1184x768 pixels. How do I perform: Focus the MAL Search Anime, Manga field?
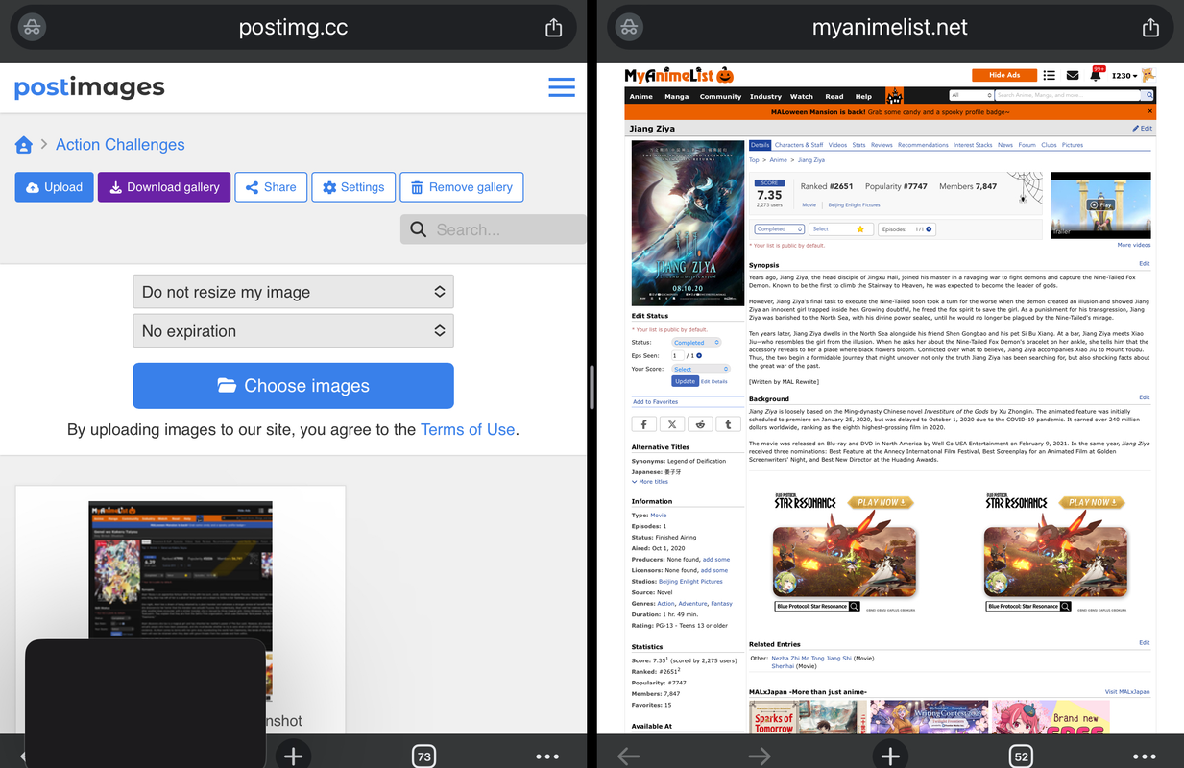tap(1067, 95)
